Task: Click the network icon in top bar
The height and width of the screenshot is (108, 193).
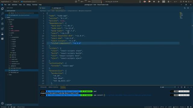Action: [184, 1]
